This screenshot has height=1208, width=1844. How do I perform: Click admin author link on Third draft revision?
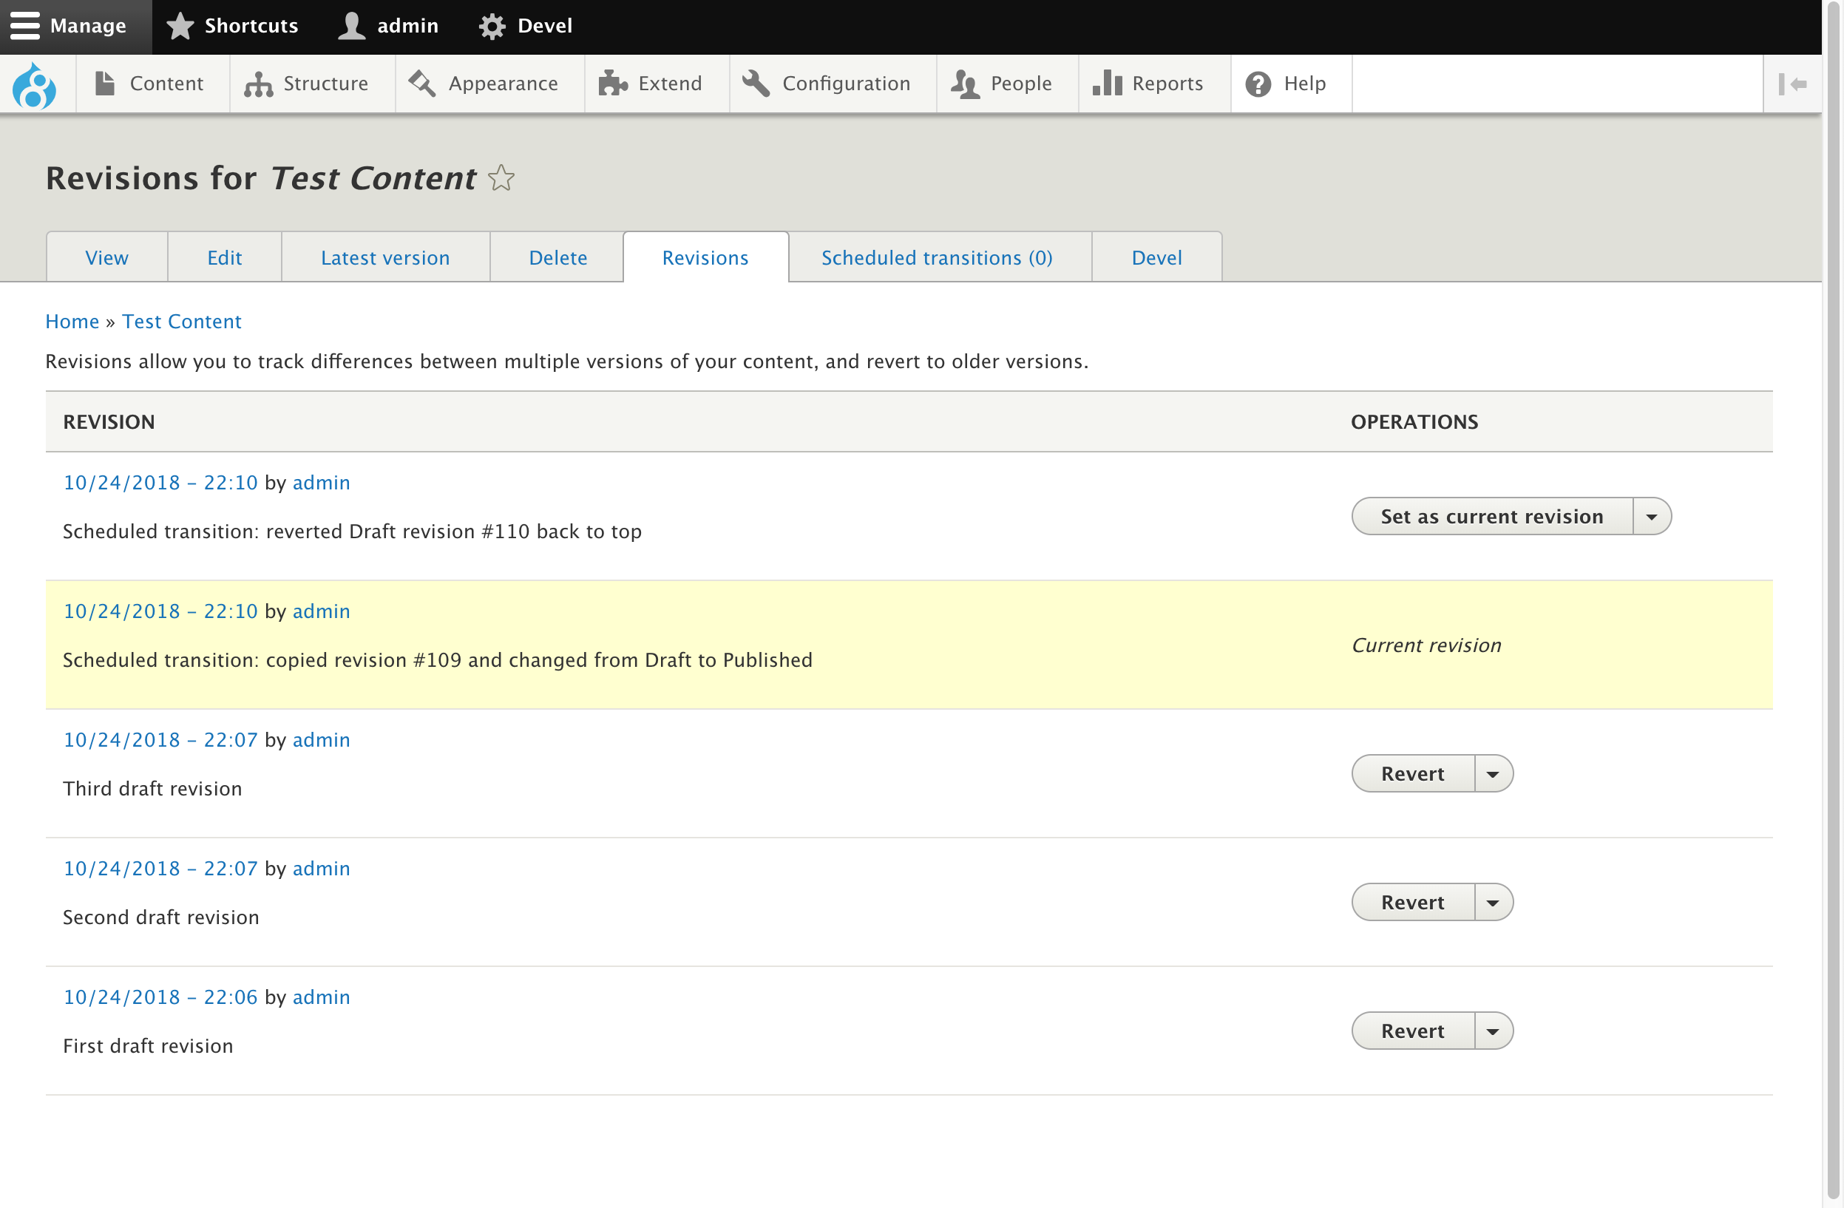pyautogui.click(x=322, y=740)
